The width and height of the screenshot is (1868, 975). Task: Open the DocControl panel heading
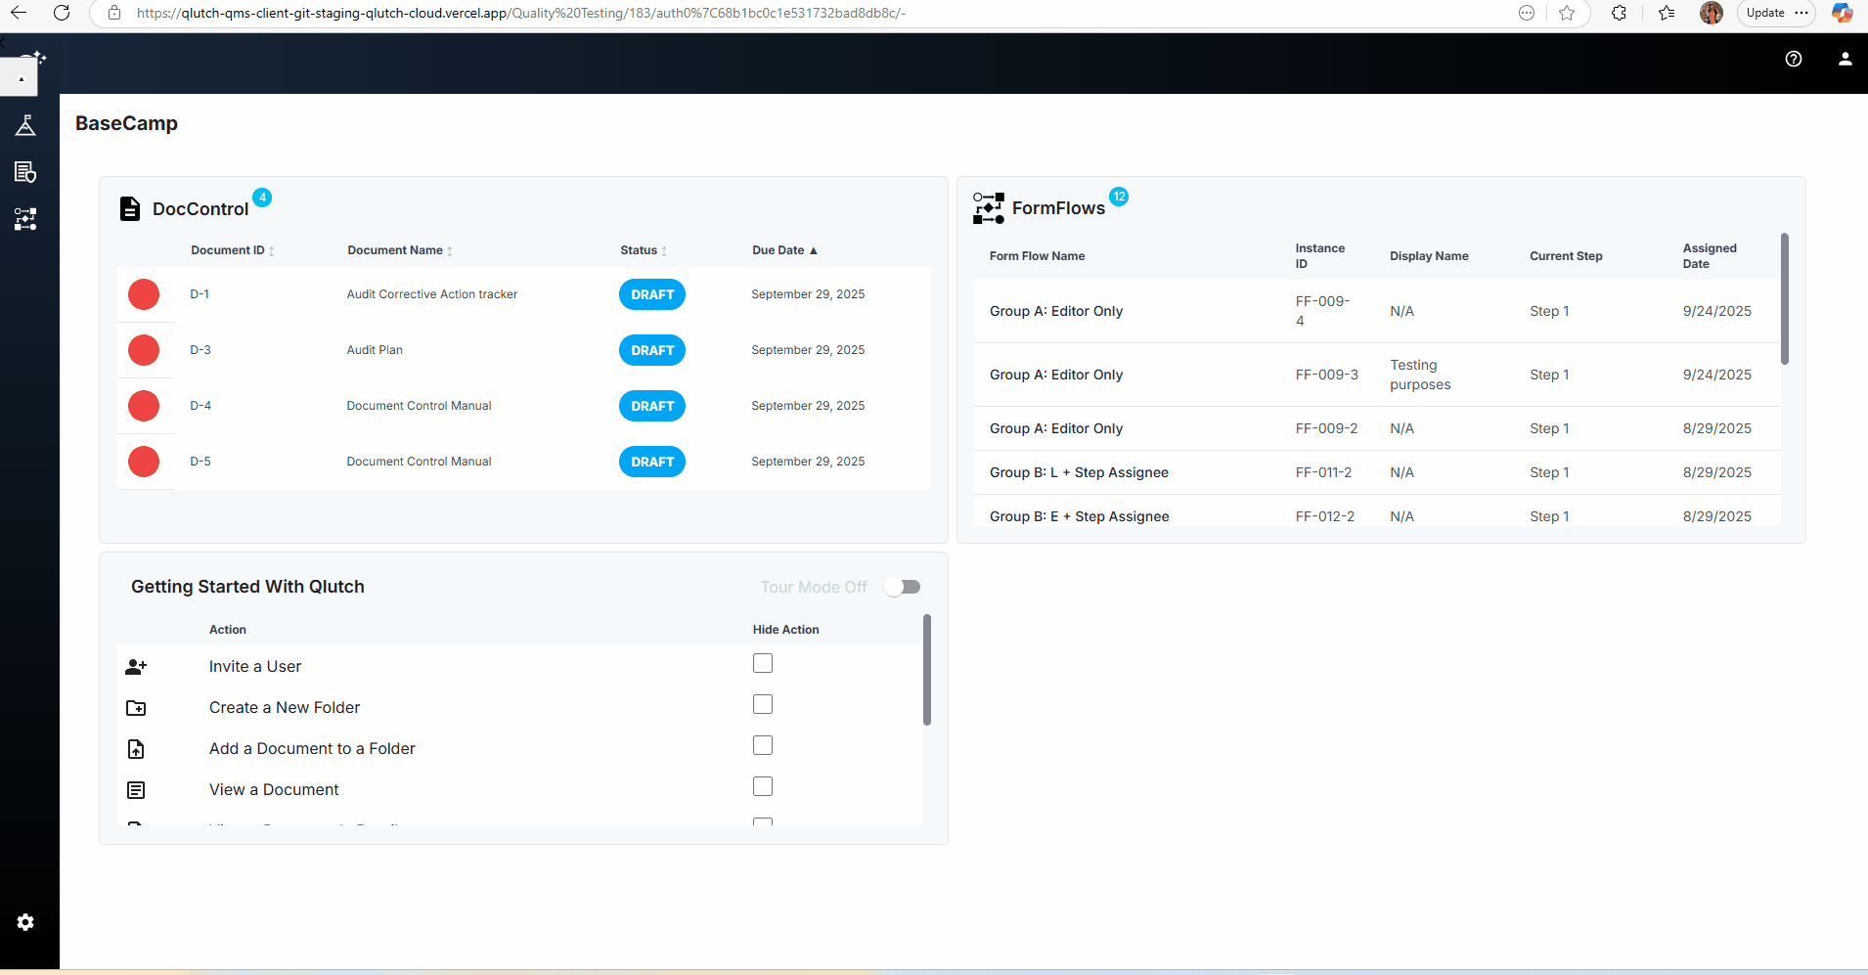pyautogui.click(x=200, y=209)
